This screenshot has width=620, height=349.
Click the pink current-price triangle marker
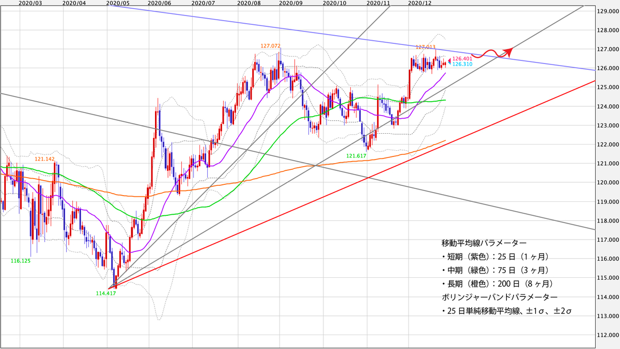point(448,61)
